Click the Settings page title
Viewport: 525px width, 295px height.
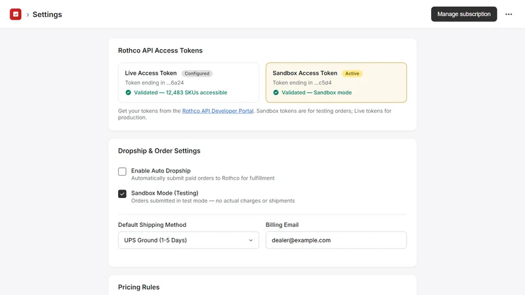pos(47,14)
